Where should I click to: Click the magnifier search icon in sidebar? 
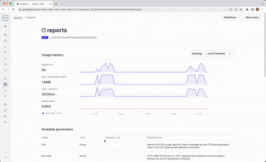(x=5, y=70)
